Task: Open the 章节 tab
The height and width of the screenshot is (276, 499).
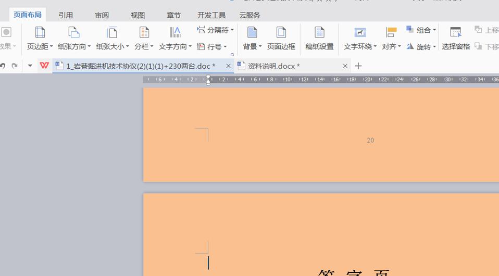Action: pos(174,15)
